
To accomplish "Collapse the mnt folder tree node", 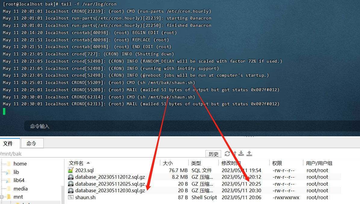I will coord(2,197).
